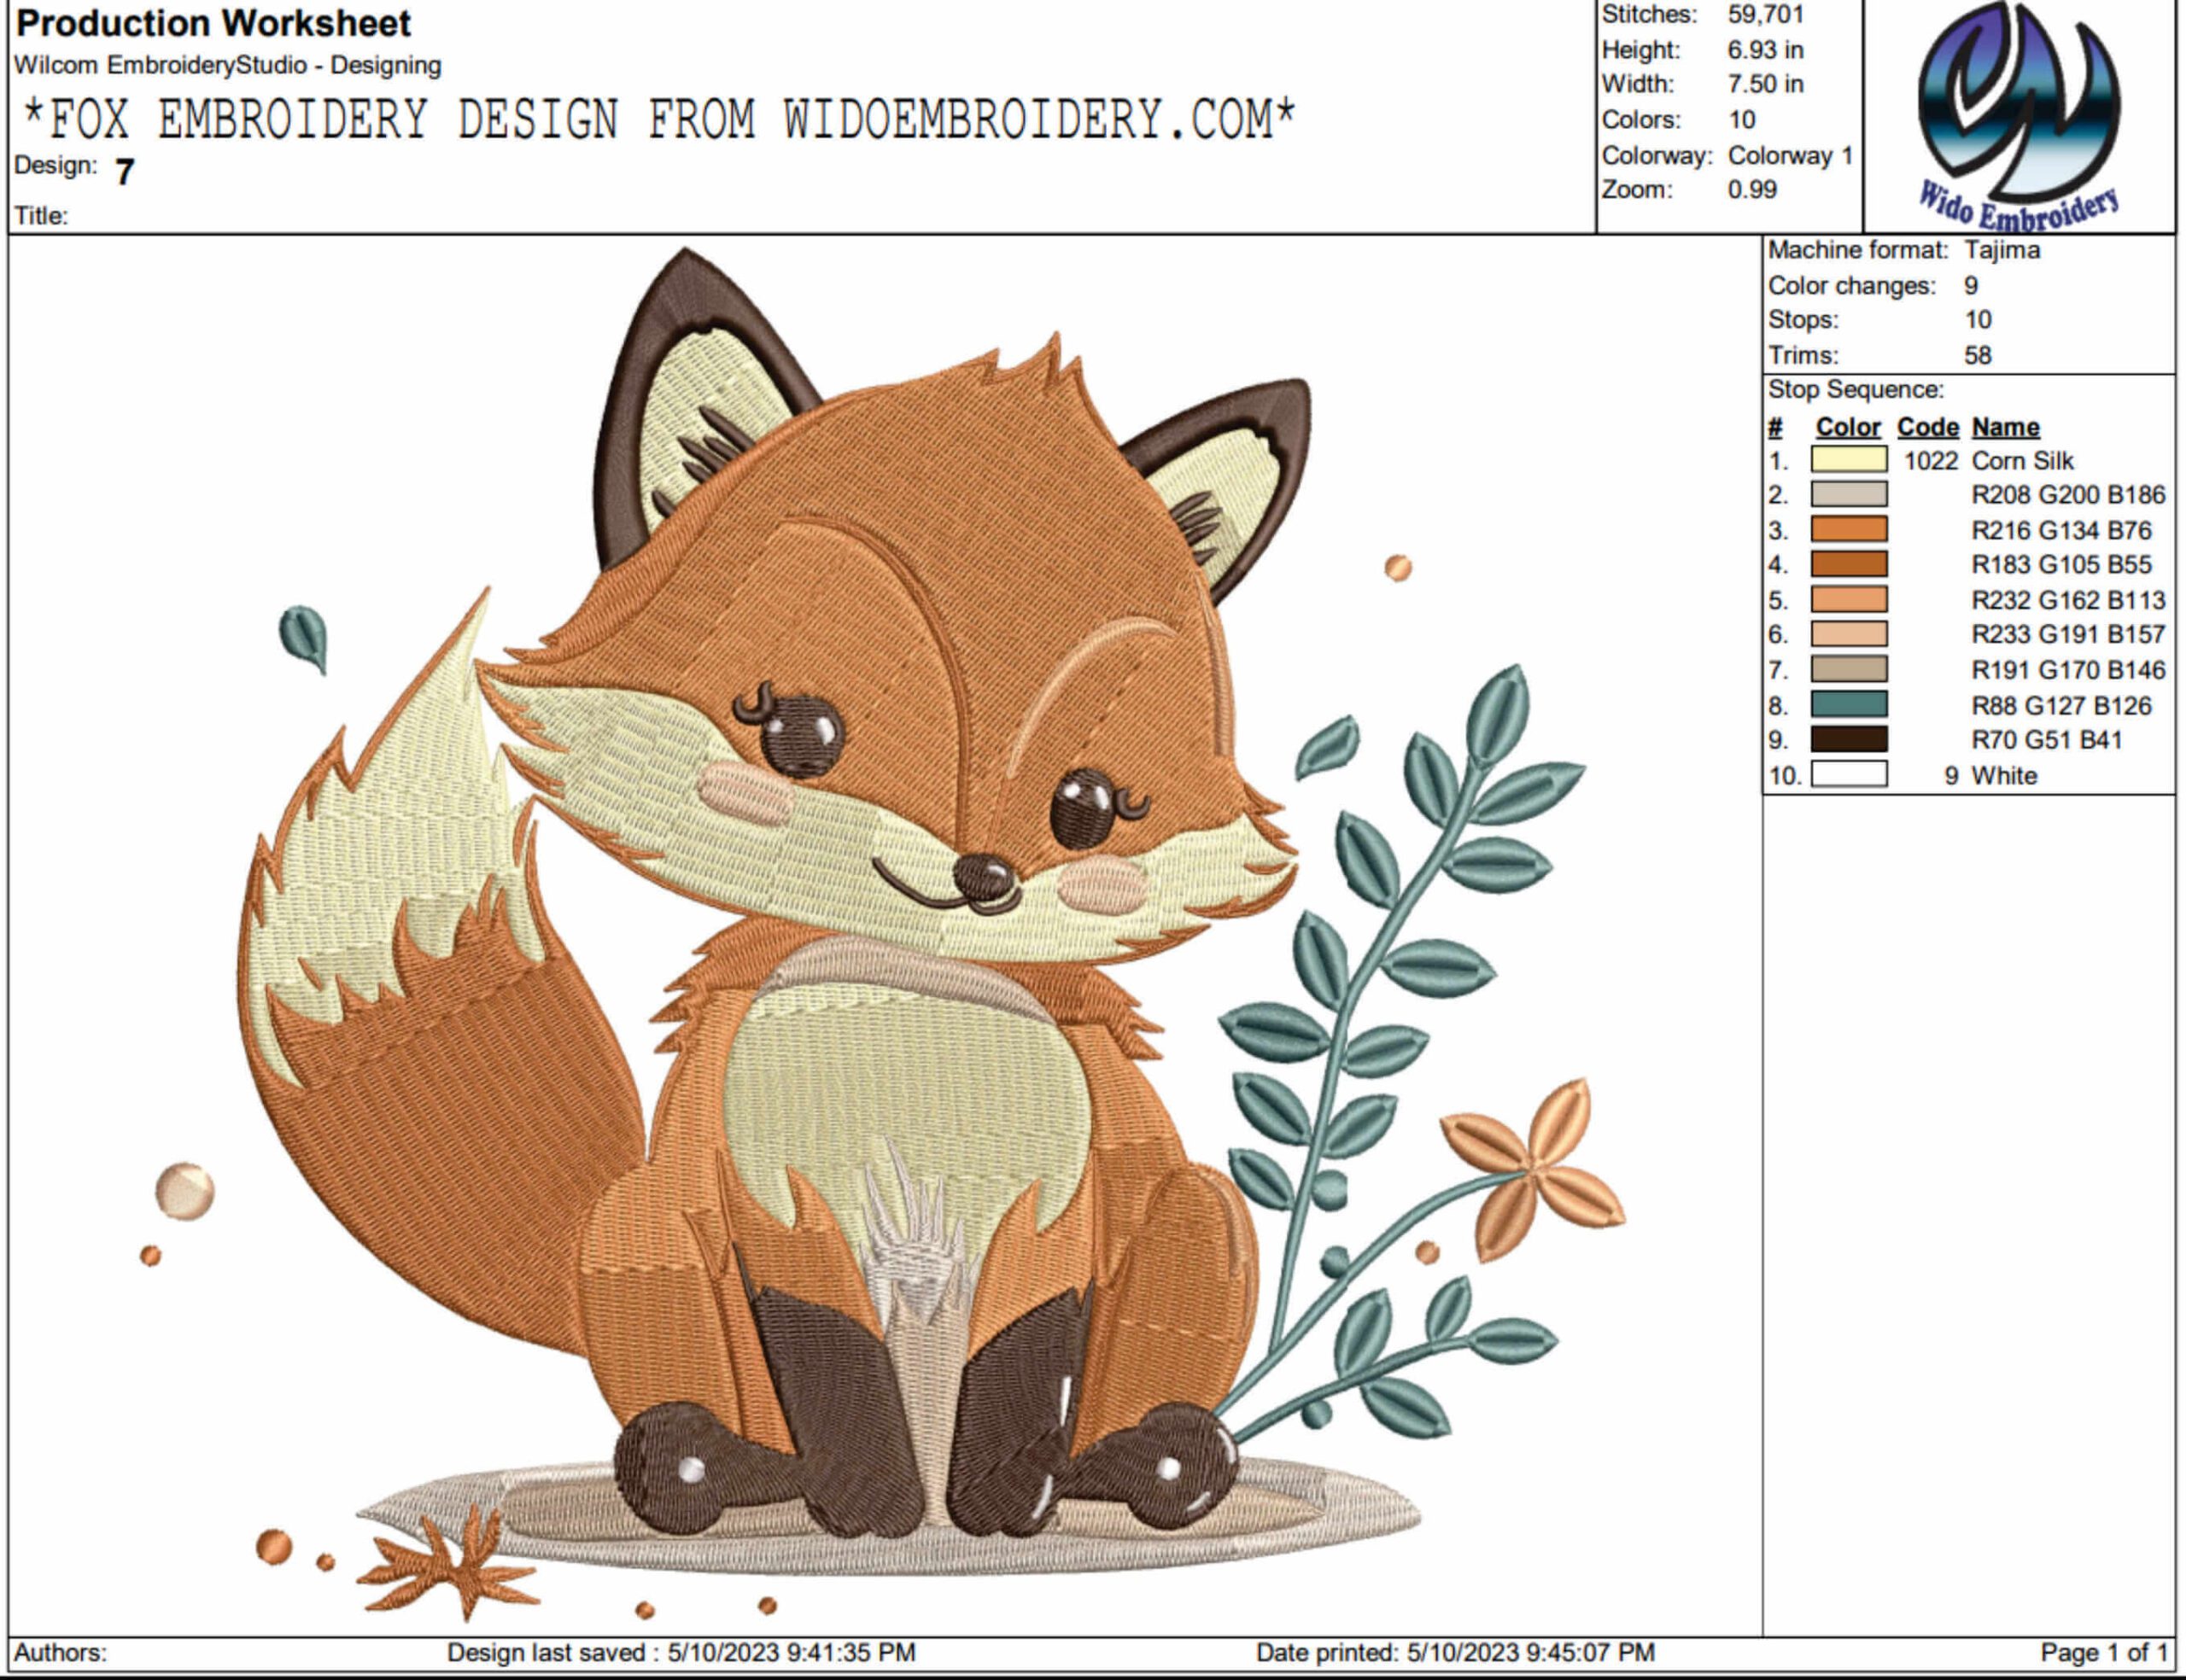The width and height of the screenshot is (2186, 1680).
Task: Select the R232 G162 B113 color swatch
Action: pos(1848,600)
